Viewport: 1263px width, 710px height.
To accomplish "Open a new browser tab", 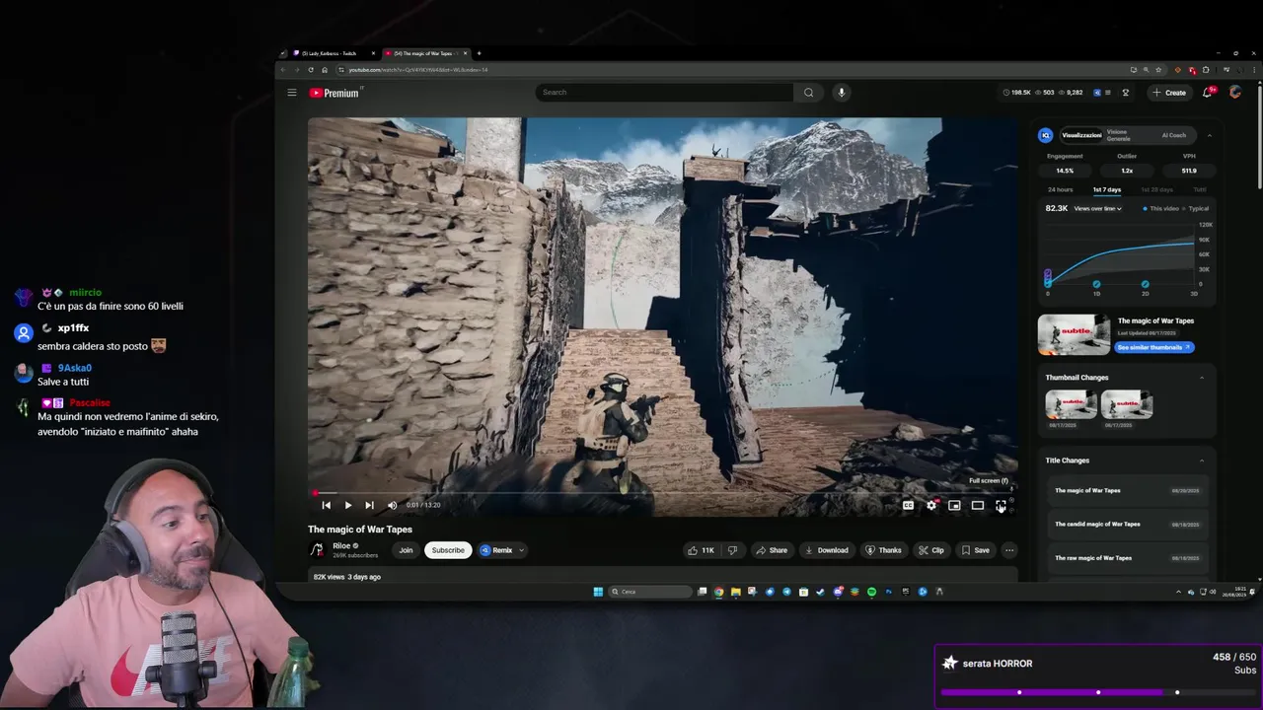I will coord(479,53).
